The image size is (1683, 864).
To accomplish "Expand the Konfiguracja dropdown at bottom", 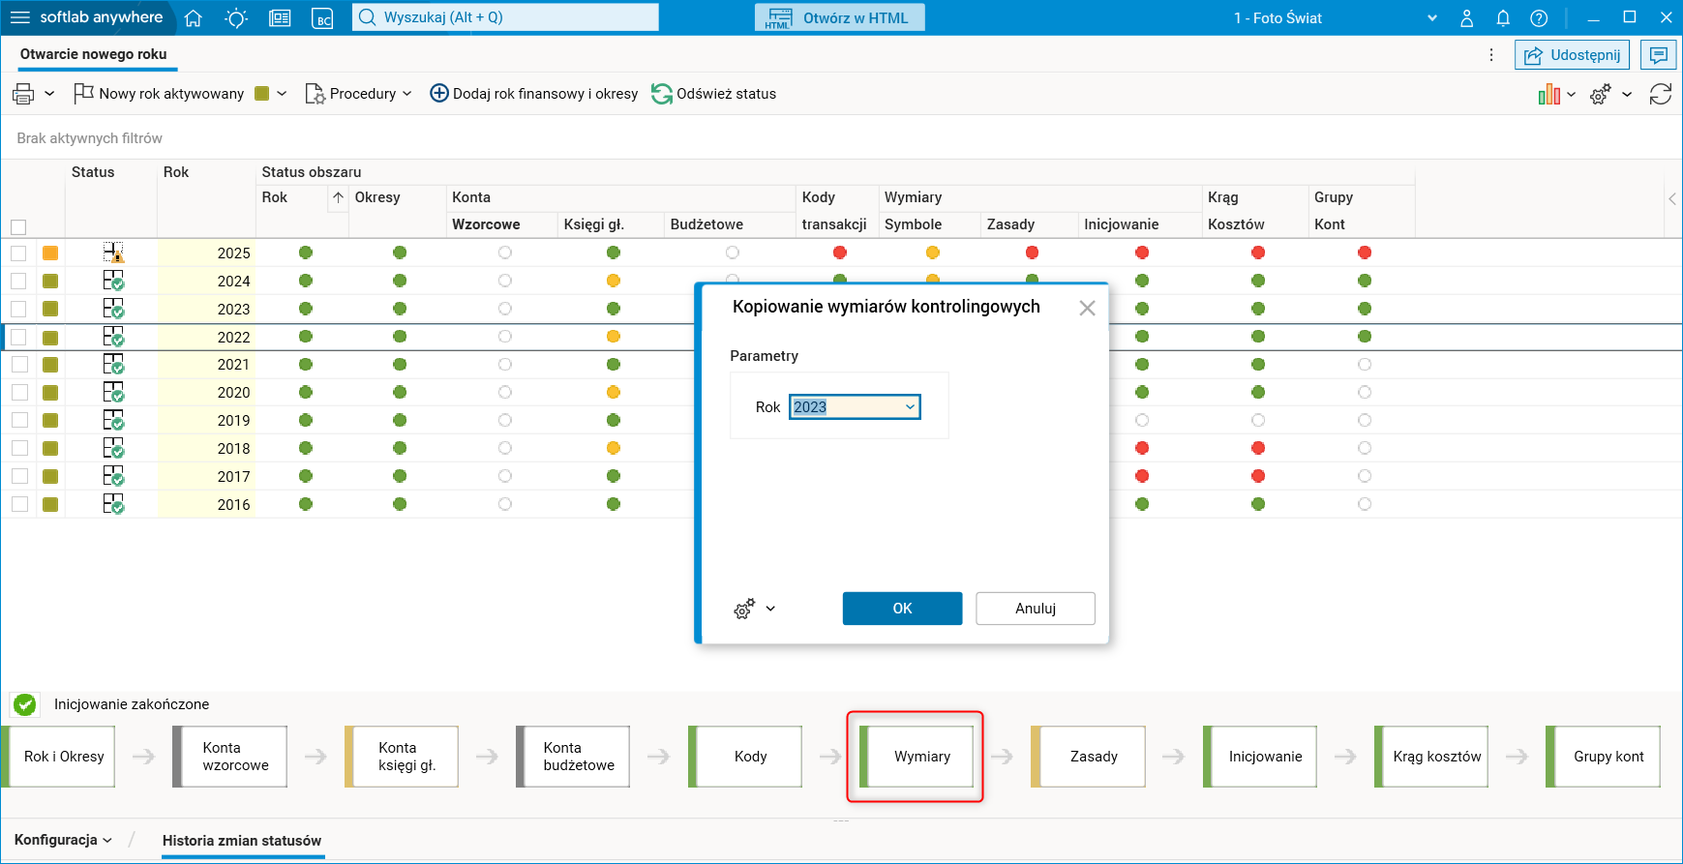I will (x=63, y=840).
